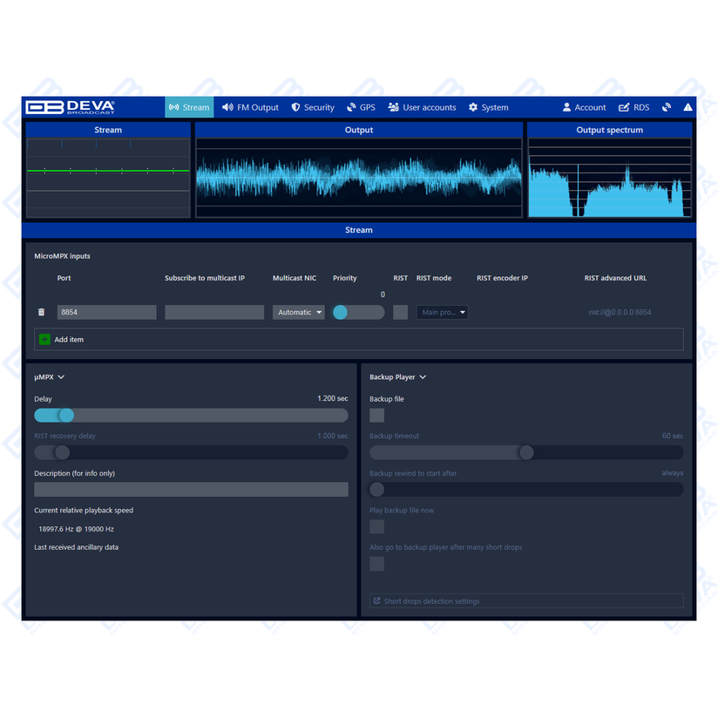
Task: Open the User accounts tab
Action: (422, 107)
